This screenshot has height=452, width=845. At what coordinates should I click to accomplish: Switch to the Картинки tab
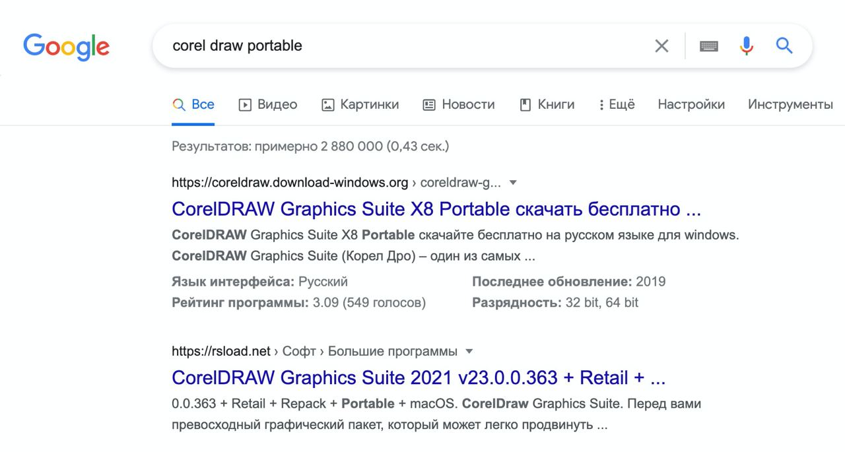pos(360,104)
